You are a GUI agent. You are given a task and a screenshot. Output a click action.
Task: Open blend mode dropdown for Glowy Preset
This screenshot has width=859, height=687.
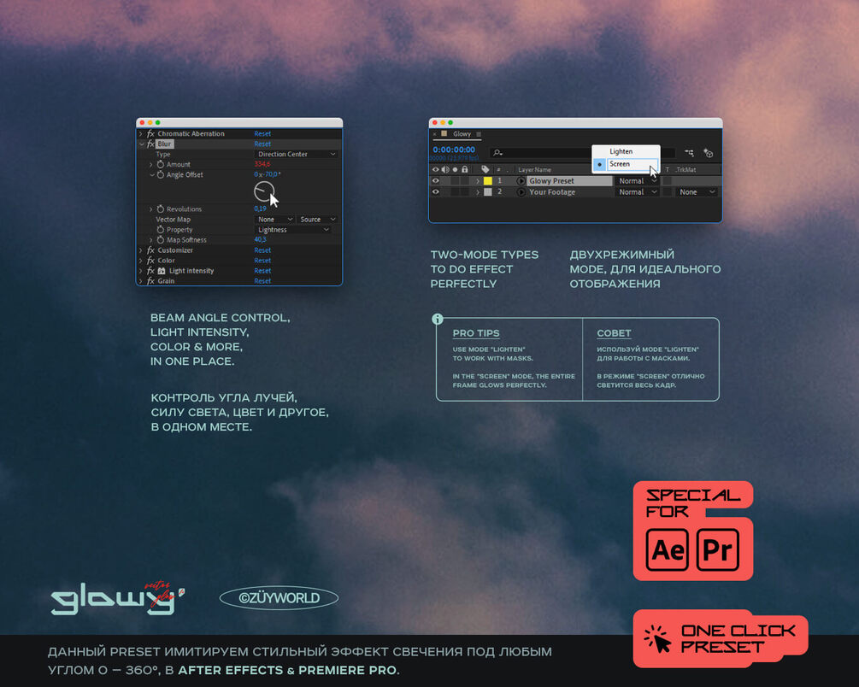click(637, 181)
